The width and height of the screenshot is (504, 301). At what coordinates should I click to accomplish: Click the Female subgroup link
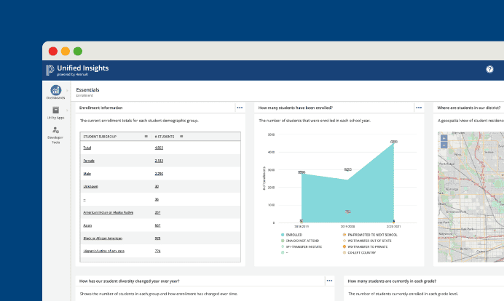click(89, 160)
